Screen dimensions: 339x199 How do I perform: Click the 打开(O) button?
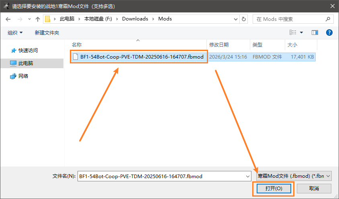tap(274, 188)
